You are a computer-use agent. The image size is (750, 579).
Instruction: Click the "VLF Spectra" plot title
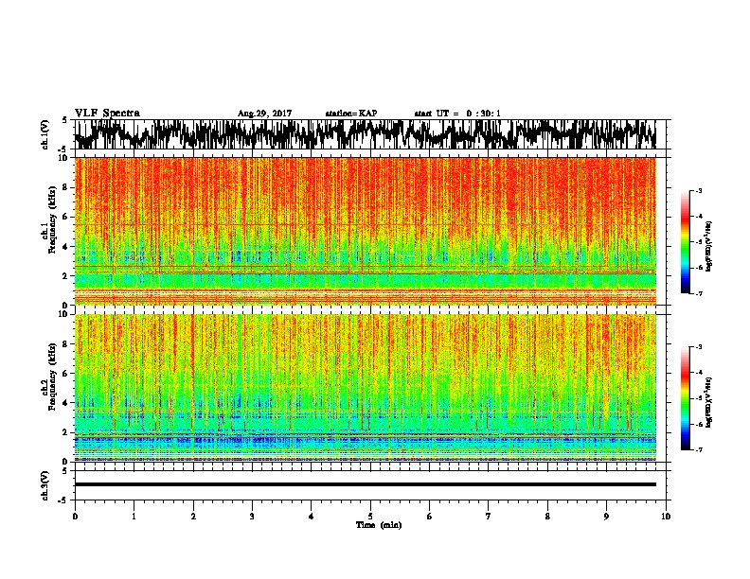pyautogui.click(x=107, y=114)
